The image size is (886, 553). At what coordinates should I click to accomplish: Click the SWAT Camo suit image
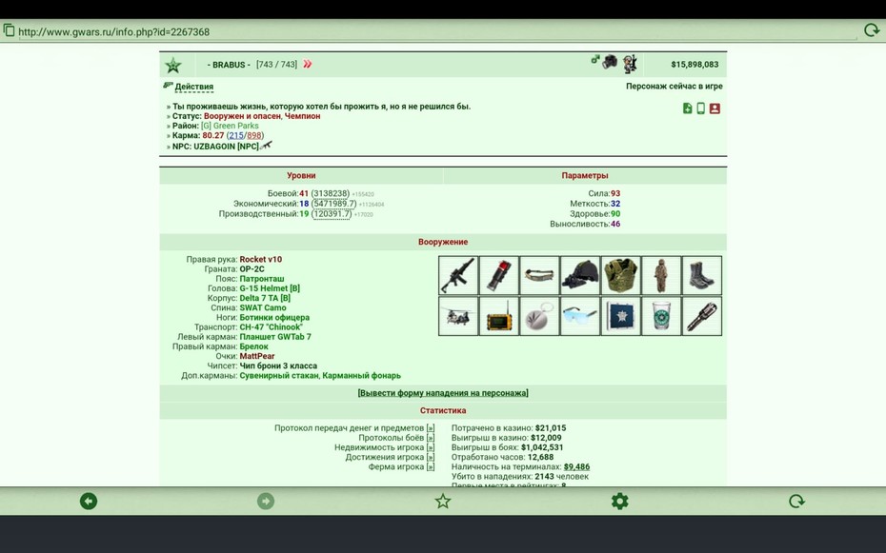click(662, 275)
